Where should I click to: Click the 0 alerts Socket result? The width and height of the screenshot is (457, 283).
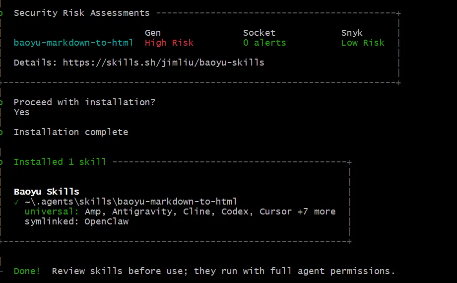click(264, 43)
